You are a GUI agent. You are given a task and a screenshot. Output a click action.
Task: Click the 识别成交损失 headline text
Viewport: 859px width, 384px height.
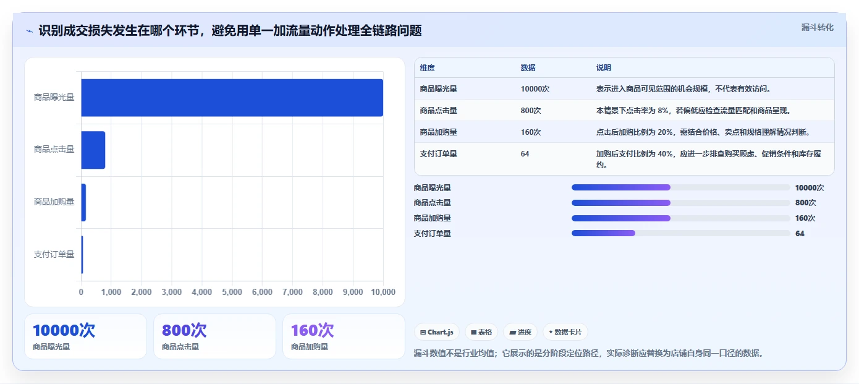coord(230,31)
